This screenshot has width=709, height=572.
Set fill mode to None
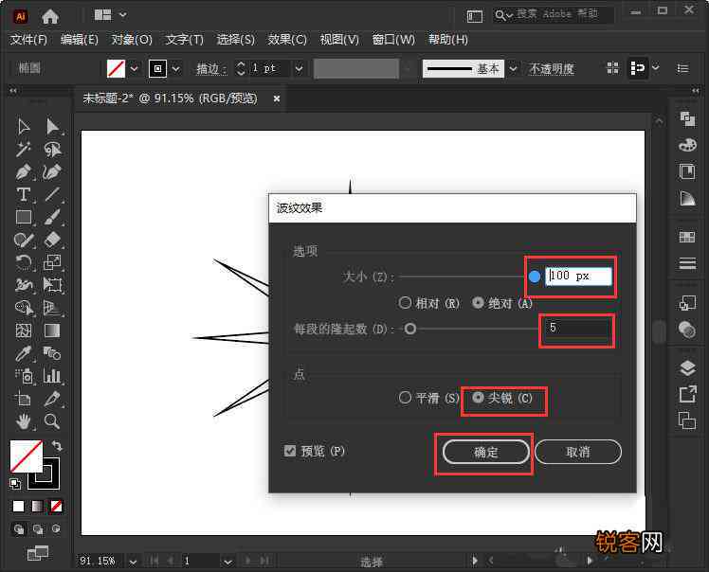point(57,506)
